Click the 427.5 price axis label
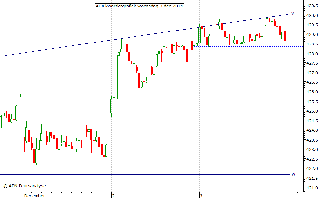 click(x=312, y=63)
